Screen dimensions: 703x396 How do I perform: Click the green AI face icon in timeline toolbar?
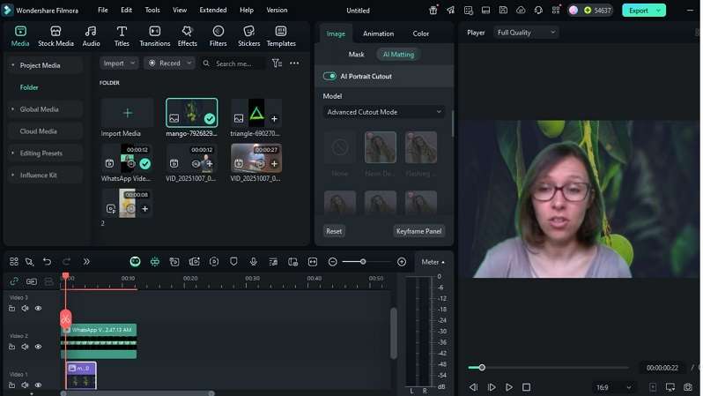coord(135,262)
